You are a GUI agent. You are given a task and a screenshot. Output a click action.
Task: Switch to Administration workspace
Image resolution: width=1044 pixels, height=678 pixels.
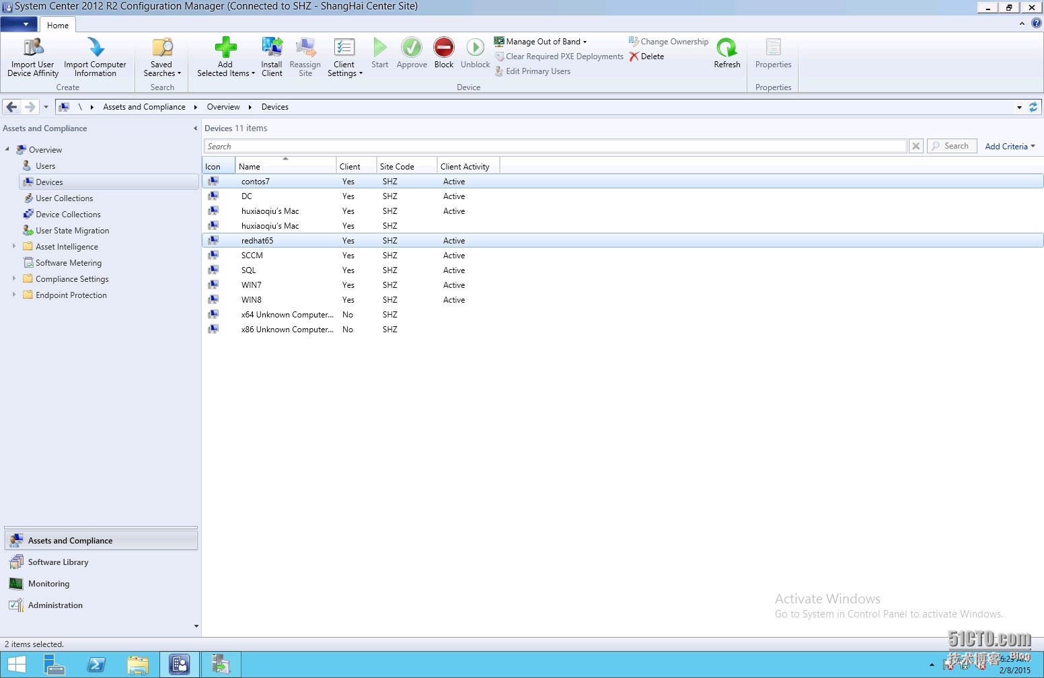tap(101, 605)
